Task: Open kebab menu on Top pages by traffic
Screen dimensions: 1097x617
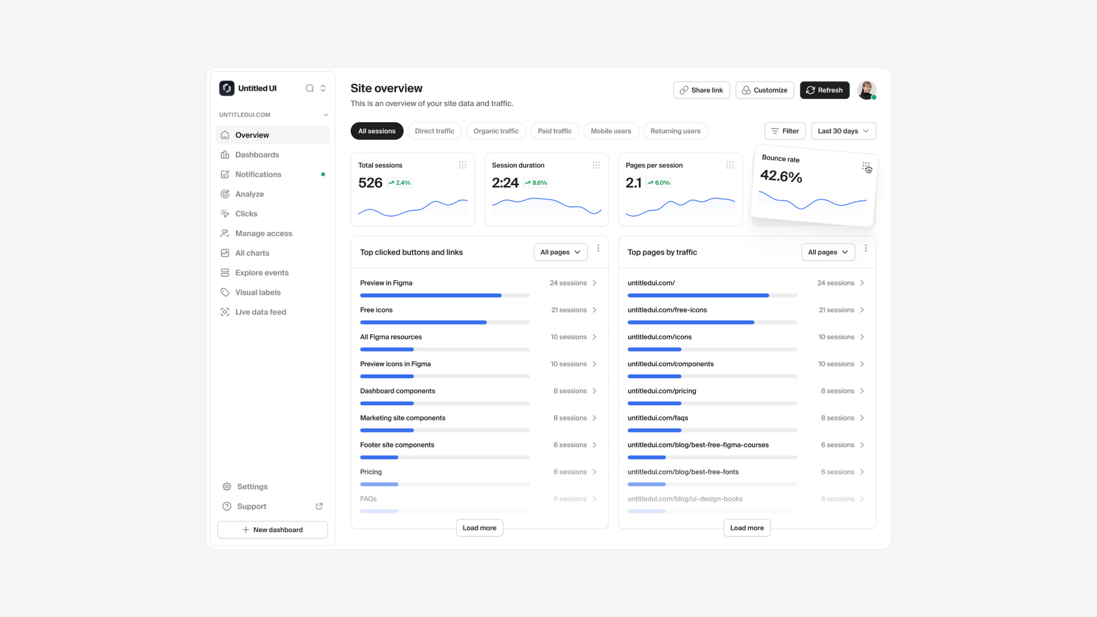Action: 866,249
